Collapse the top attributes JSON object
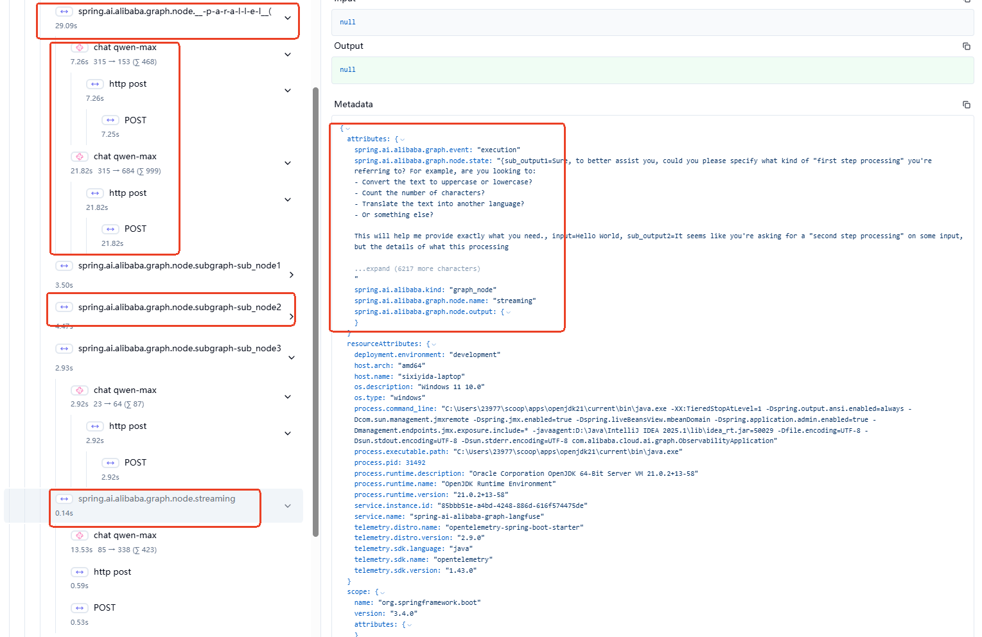 pos(402,139)
